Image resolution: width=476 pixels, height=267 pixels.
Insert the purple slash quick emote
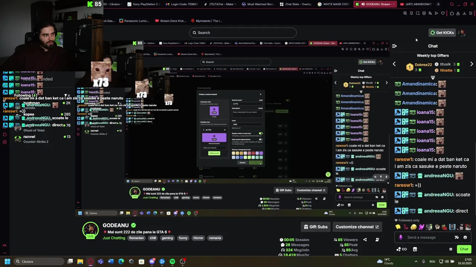421,227
